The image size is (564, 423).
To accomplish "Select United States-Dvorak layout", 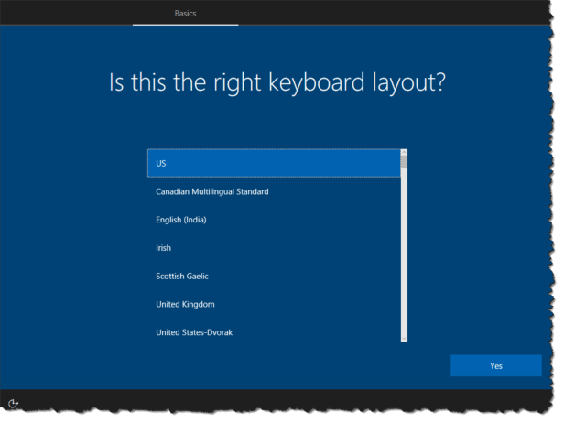I will click(x=273, y=331).
